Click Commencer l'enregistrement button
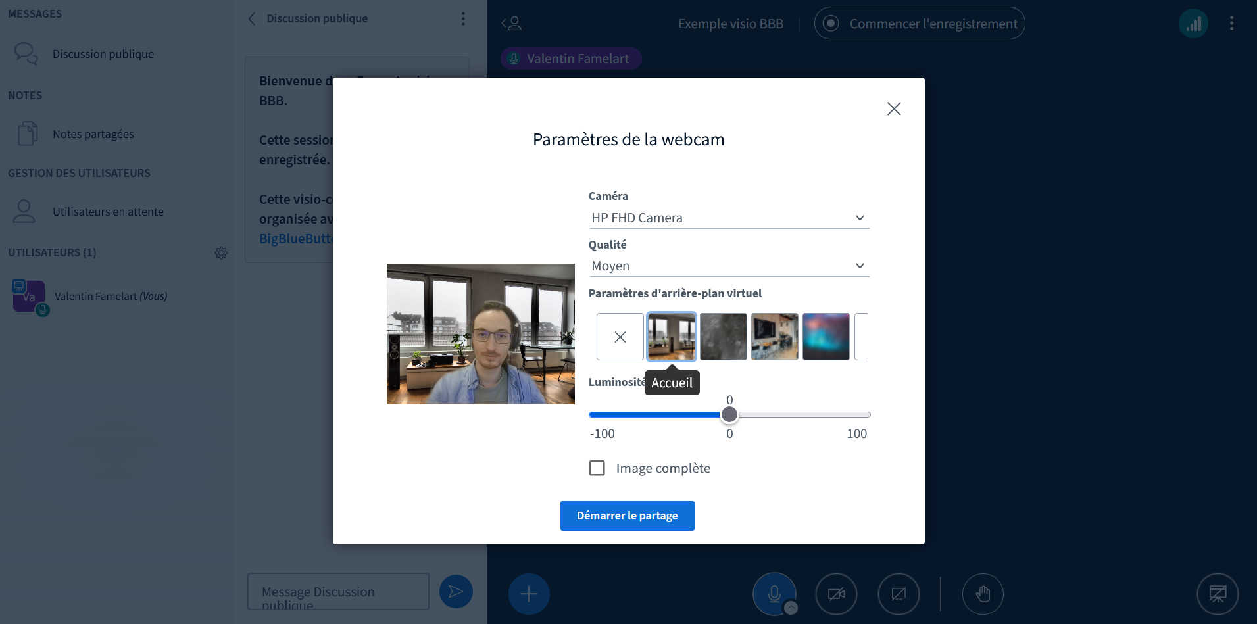This screenshot has width=1257, height=624. click(x=919, y=24)
